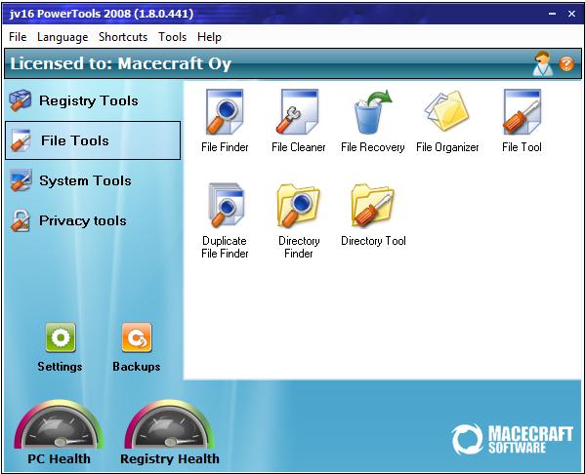
Task: Launch the Directory Finder tool
Action: 298,205
